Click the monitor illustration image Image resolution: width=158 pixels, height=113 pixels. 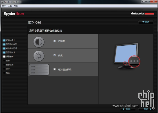(127, 56)
